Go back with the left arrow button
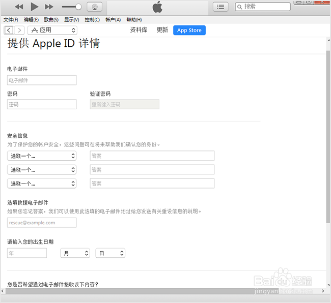The width and height of the screenshot is (331, 303). click(x=9, y=31)
